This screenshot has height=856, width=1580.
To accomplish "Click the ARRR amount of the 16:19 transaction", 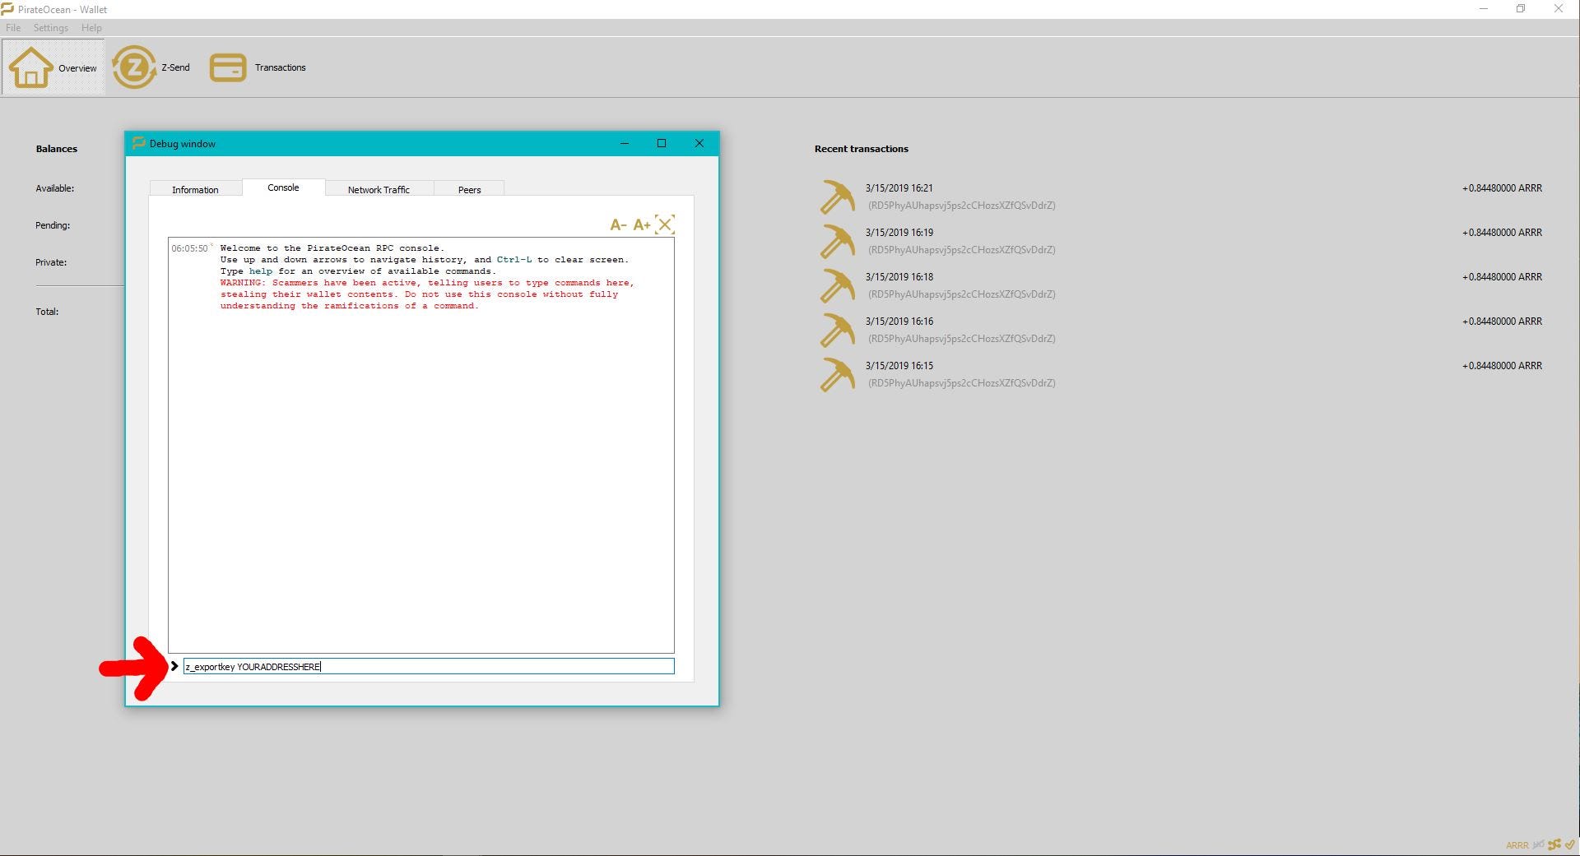I will pyautogui.click(x=1502, y=233).
